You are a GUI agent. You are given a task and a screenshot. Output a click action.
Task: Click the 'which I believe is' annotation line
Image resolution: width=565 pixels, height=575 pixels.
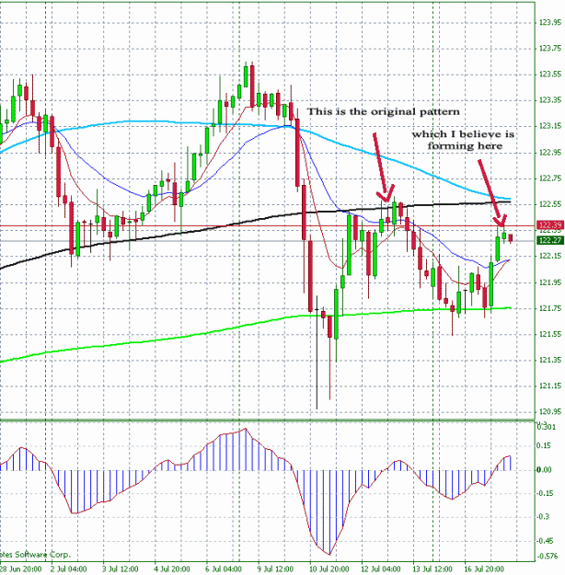pyautogui.click(x=463, y=134)
